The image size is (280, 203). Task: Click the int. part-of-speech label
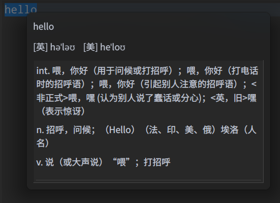click(43, 71)
